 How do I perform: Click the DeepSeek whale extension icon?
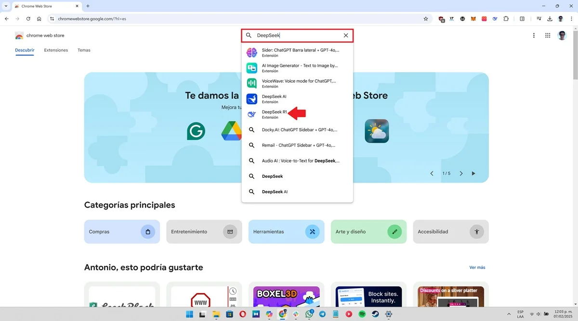pos(494,19)
